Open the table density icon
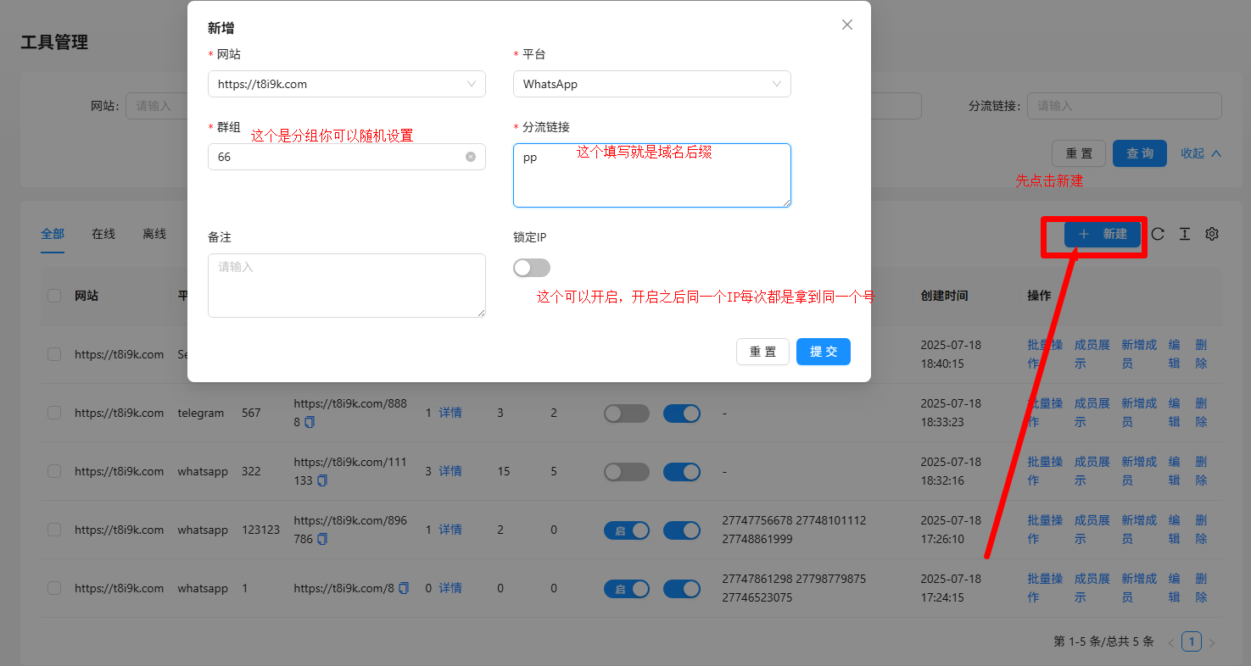Viewport: 1251px width, 666px height. 1184,234
